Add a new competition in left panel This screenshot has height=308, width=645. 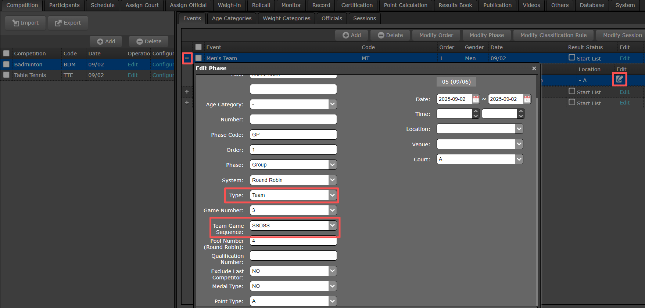pyautogui.click(x=106, y=41)
